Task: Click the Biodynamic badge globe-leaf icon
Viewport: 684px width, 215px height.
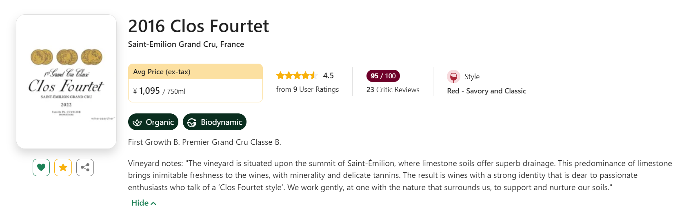Action: pyautogui.click(x=192, y=122)
